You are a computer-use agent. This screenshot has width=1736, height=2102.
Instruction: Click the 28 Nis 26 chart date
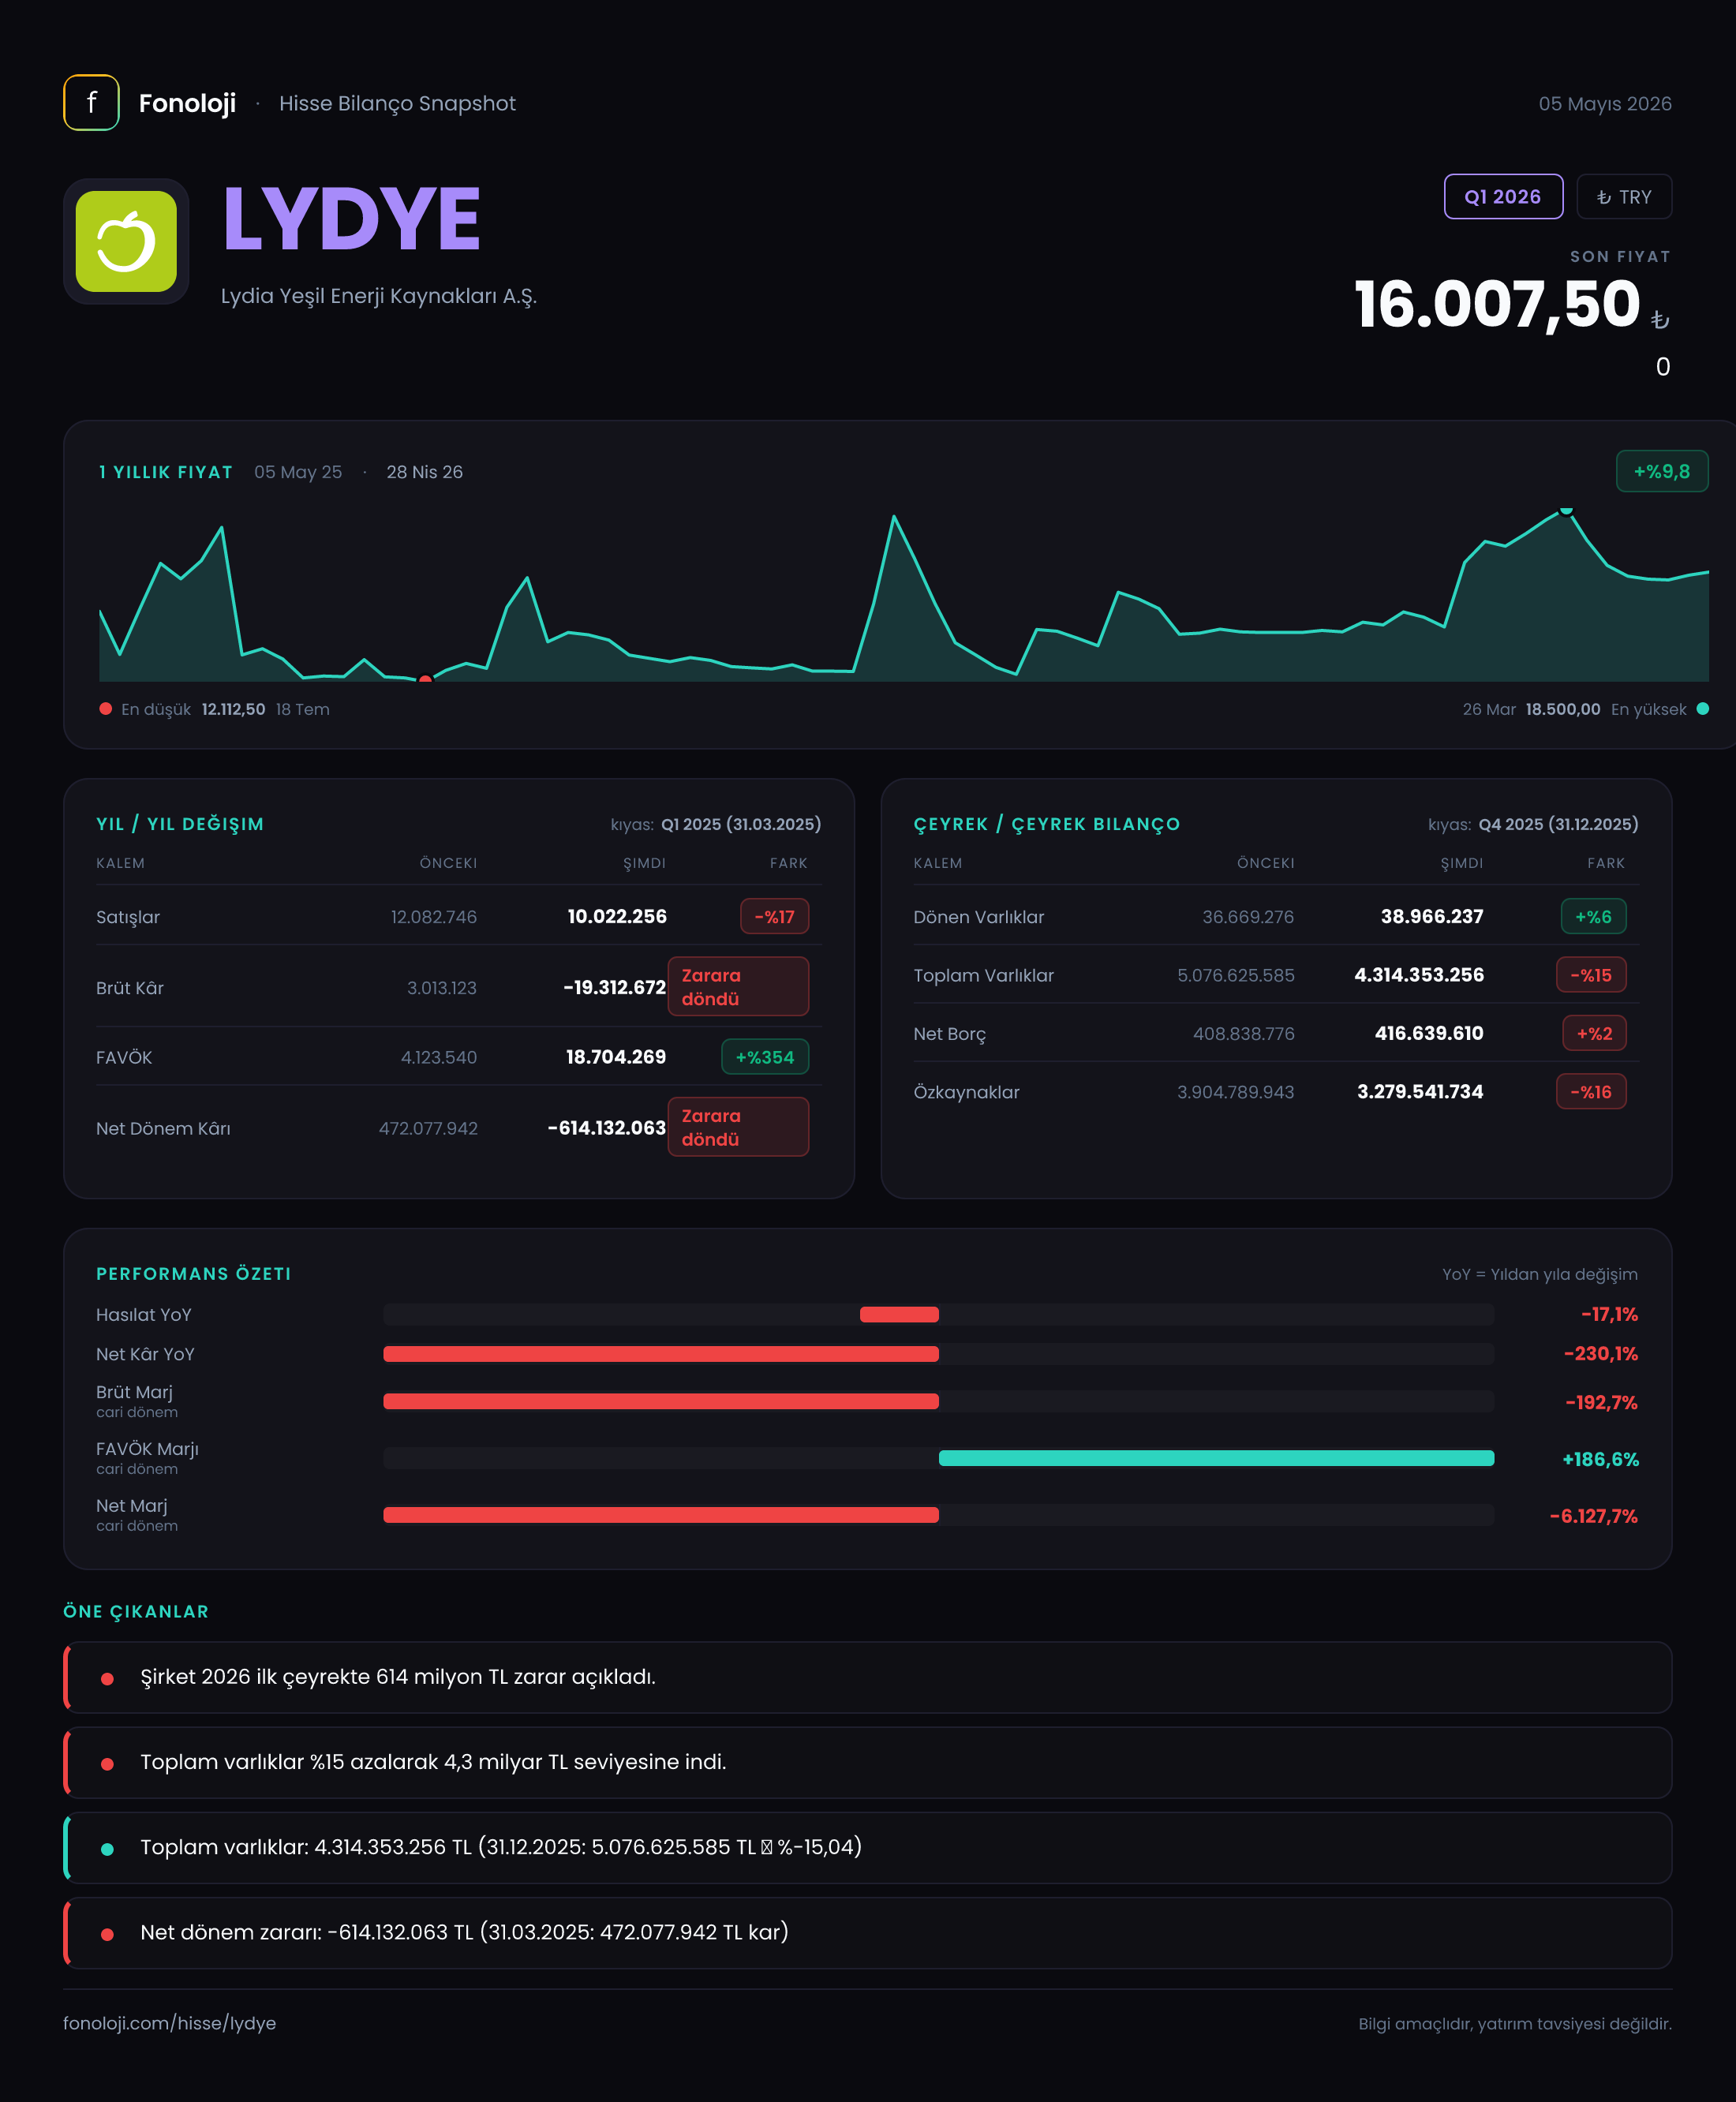click(x=425, y=472)
